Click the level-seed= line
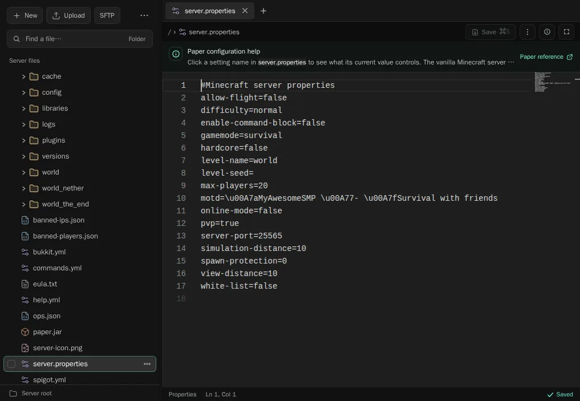Image resolution: width=580 pixels, height=401 pixels. (x=227, y=173)
